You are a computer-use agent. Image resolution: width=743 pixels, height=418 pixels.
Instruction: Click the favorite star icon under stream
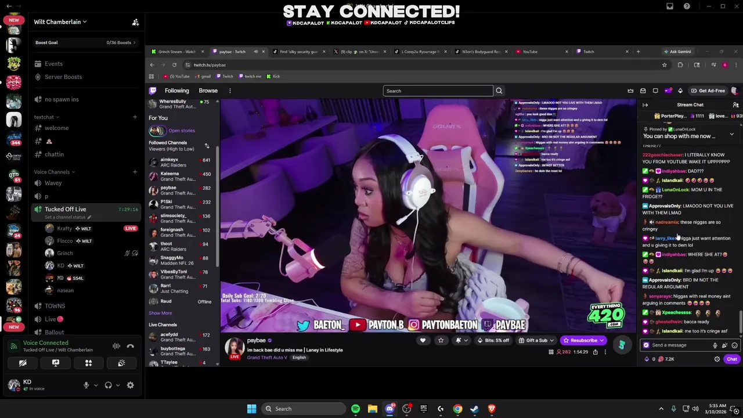[x=441, y=340]
